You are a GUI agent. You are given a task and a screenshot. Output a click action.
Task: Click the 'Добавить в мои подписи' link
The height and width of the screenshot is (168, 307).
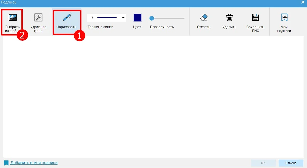click(34, 163)
